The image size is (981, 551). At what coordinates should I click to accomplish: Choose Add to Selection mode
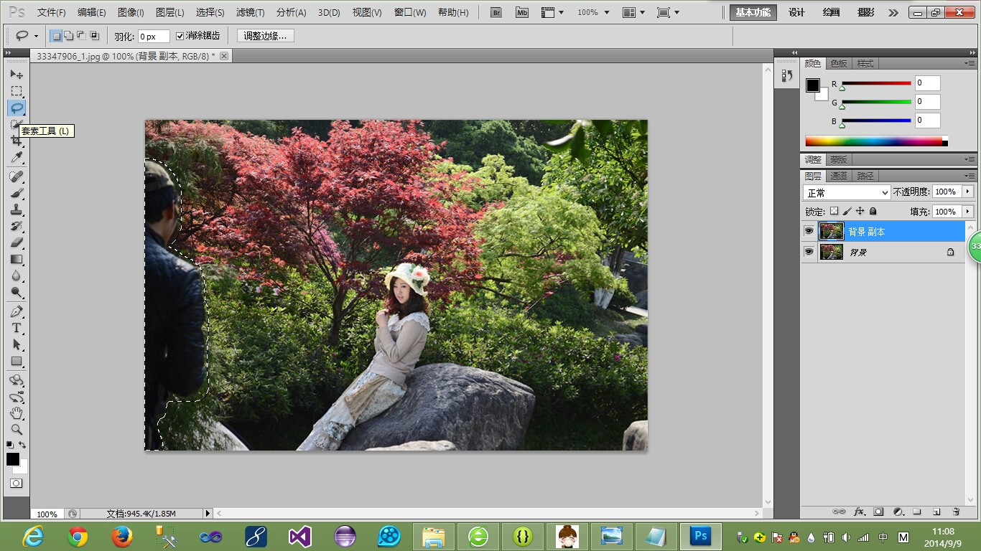point(68,36)
